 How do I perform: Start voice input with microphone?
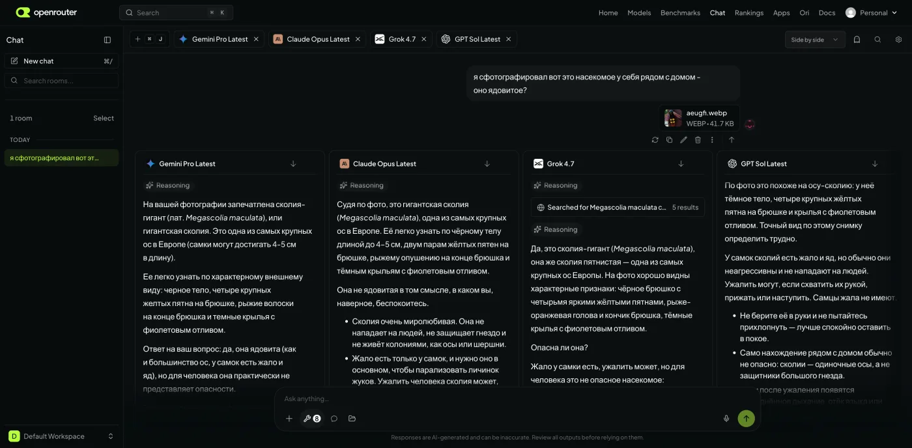[x=726, y=419]
